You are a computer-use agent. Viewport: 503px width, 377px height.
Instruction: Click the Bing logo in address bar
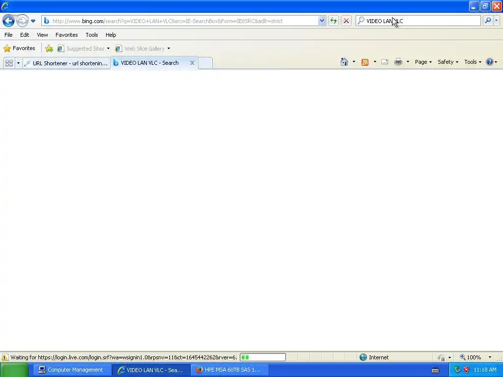pyautogui.click(x=47, y=21)
